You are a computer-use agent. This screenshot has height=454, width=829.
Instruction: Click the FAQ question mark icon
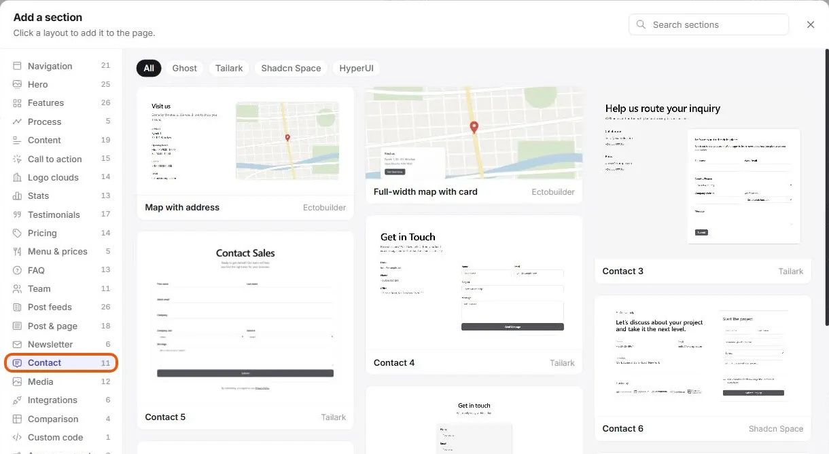click(x=17, y=270)
